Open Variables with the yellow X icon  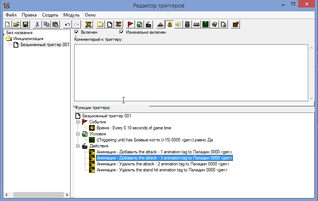(88, 24)
